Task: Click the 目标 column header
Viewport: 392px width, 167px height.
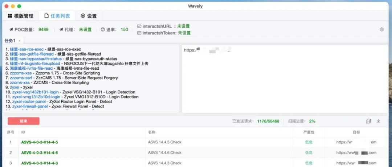Action: pos(356,132)
